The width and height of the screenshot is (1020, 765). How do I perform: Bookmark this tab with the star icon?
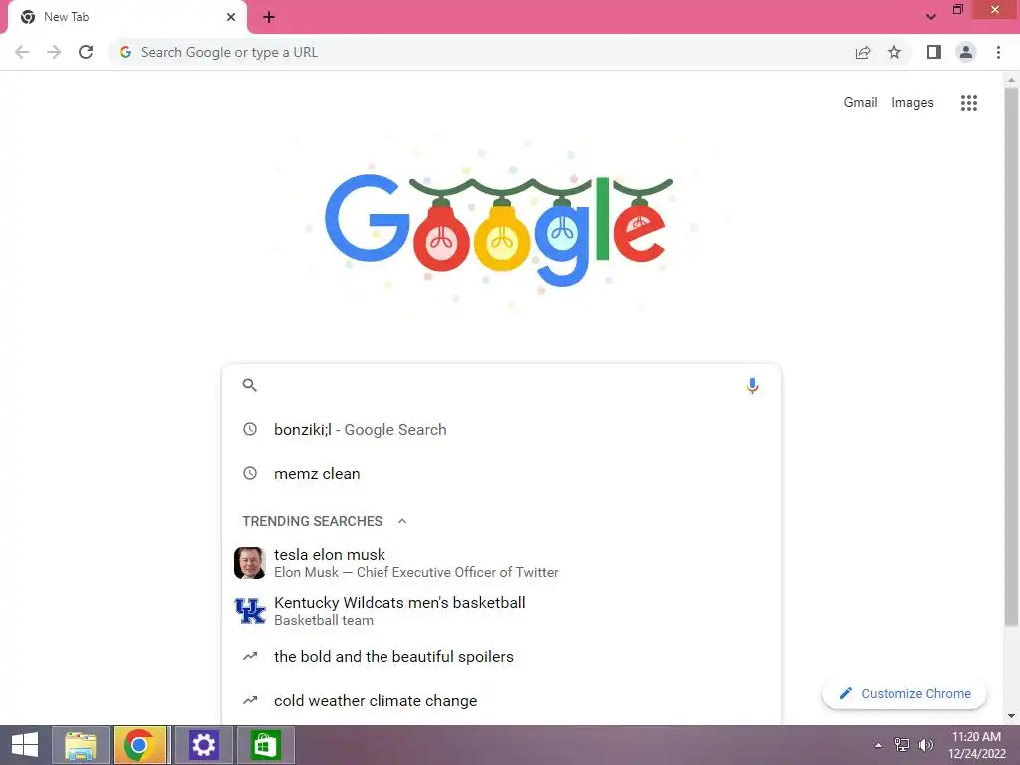coord(894,52)
